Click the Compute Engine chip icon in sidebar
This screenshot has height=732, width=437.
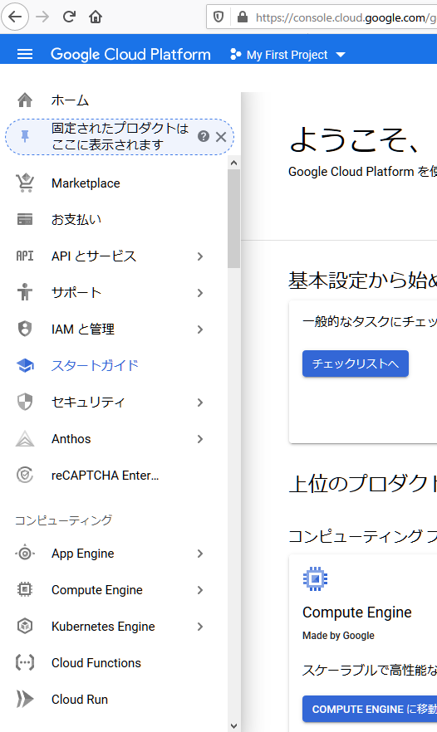pos(25,590)
